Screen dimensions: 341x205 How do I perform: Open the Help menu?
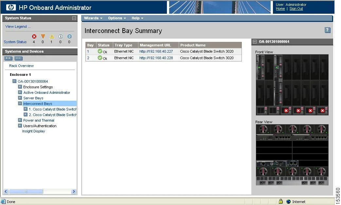[x=137, y=18]
